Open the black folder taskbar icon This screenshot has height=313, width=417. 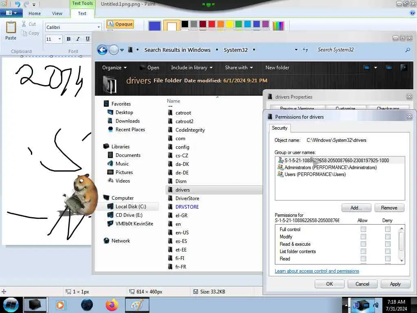point(35,305)
